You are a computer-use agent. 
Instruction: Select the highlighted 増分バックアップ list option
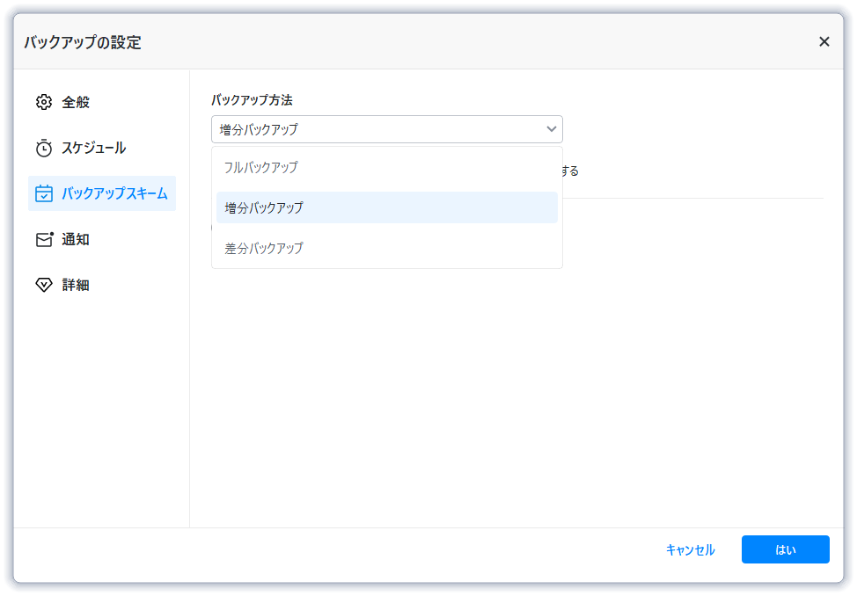264,207
